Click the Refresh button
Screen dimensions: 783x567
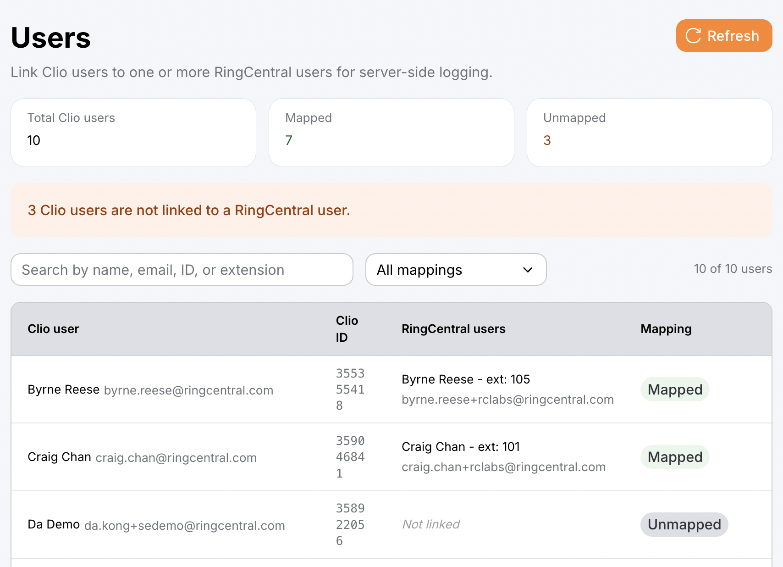coord(724,36)
